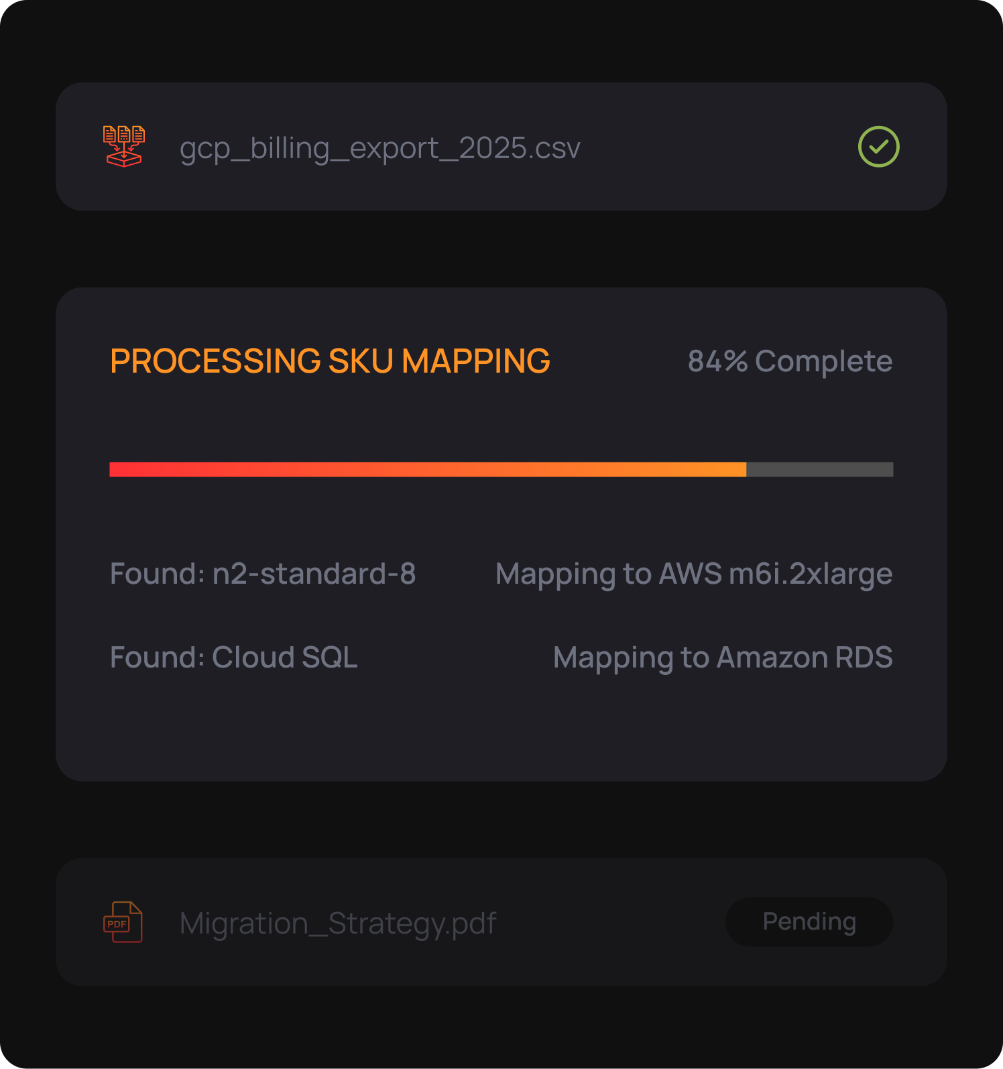Click the PROCESSING SKU MAPPING heading

click(x=330, y=361)
